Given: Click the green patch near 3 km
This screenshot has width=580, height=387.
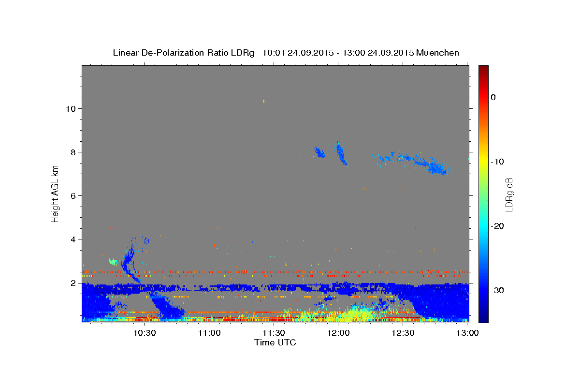Looking at the screenshot, I should click(x=113, y=262).
